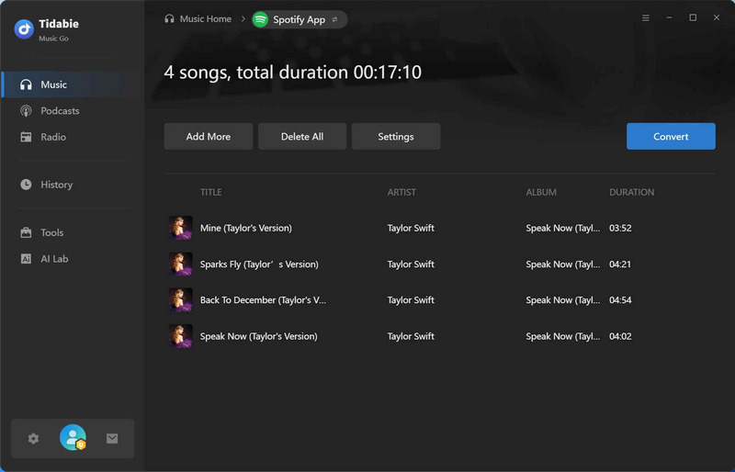This screenshot has height=472, width=735.
Task: Open the Radio icon in sidebar
Action: 26,137
